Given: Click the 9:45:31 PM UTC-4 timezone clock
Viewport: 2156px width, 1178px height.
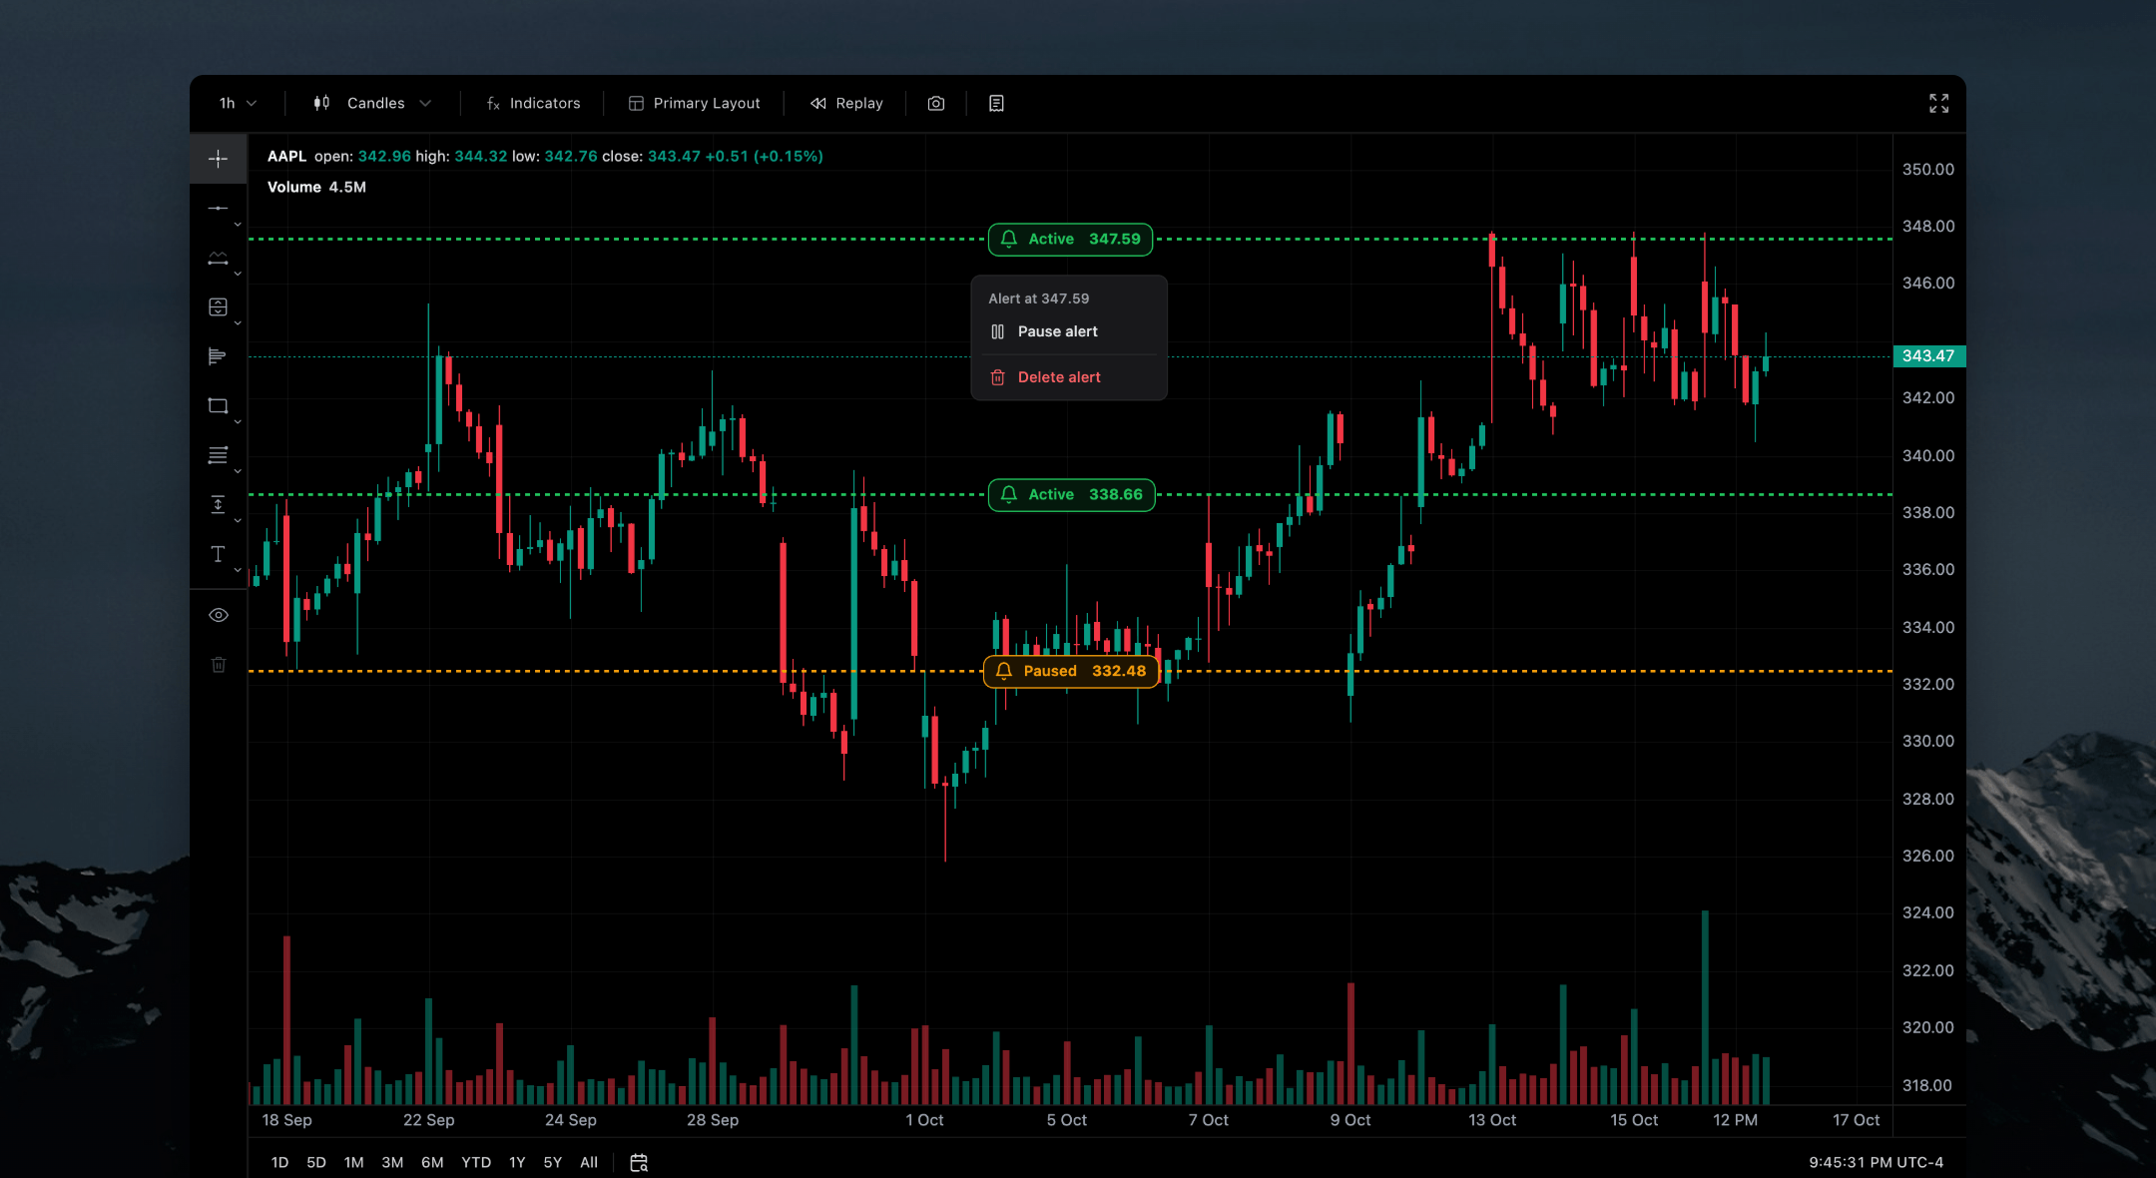Looking at the screenshot, I should point(1876,1163).
